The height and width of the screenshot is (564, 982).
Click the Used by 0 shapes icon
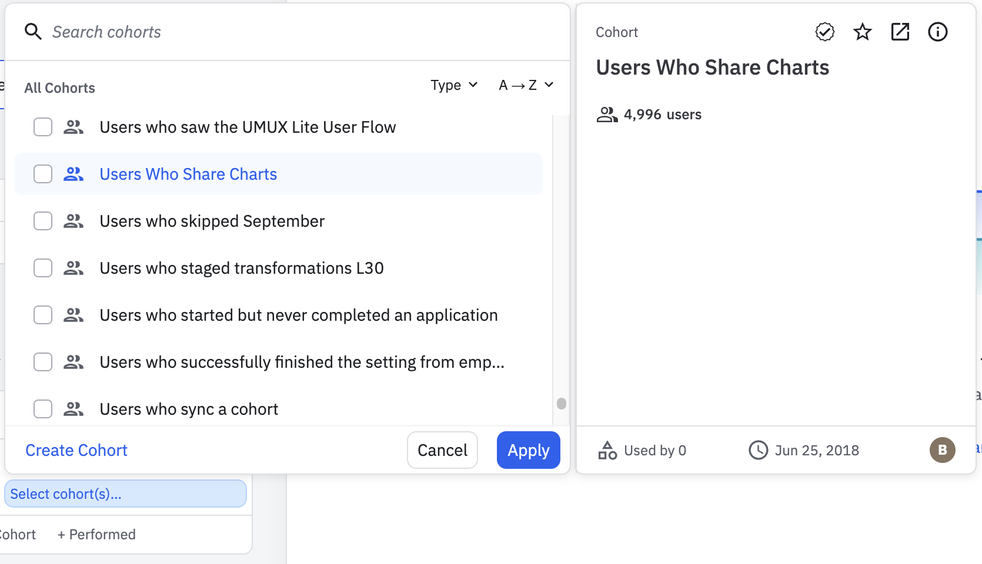point(607,450)
